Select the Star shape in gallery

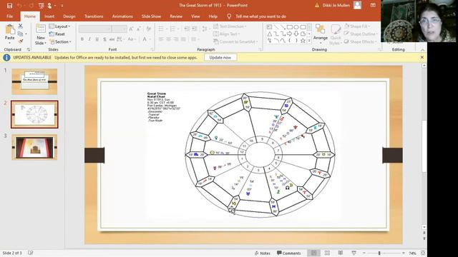coord(303,41)
